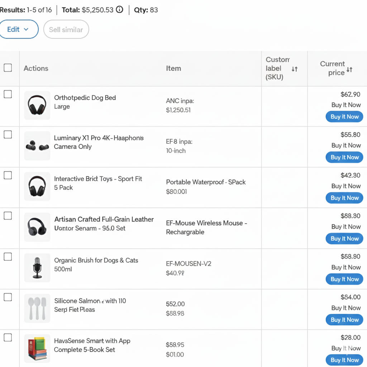Tick the Interactive Bird Toys row checkbox
367x367 pixels.
coord(8,175)
